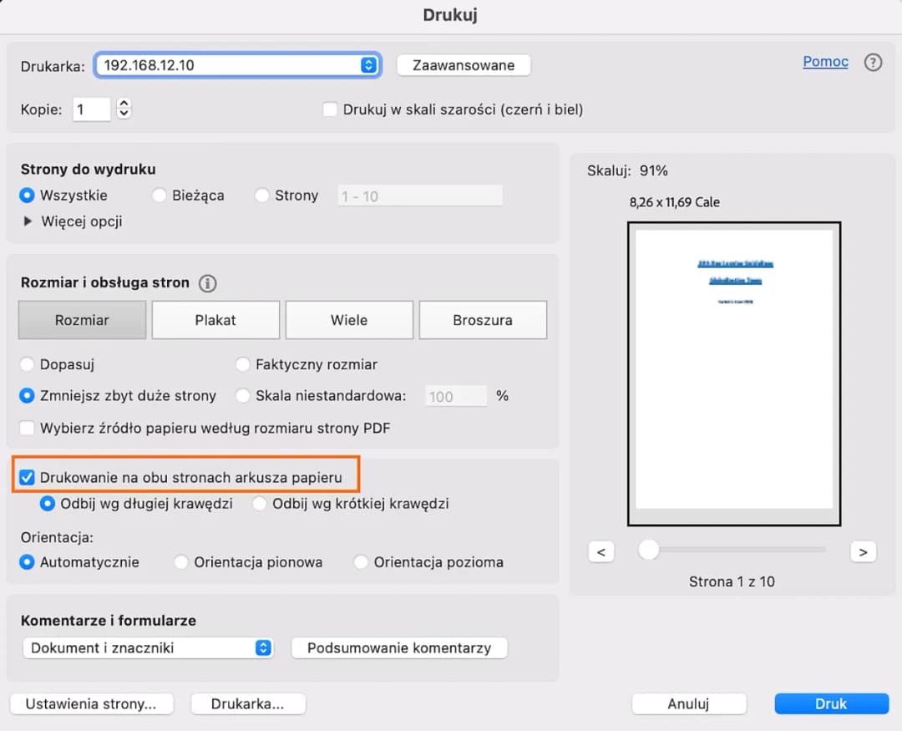The height and width of the screenshot is (731, 902).
Task: Switch to the Broszura tab
Action: point(483,320)
